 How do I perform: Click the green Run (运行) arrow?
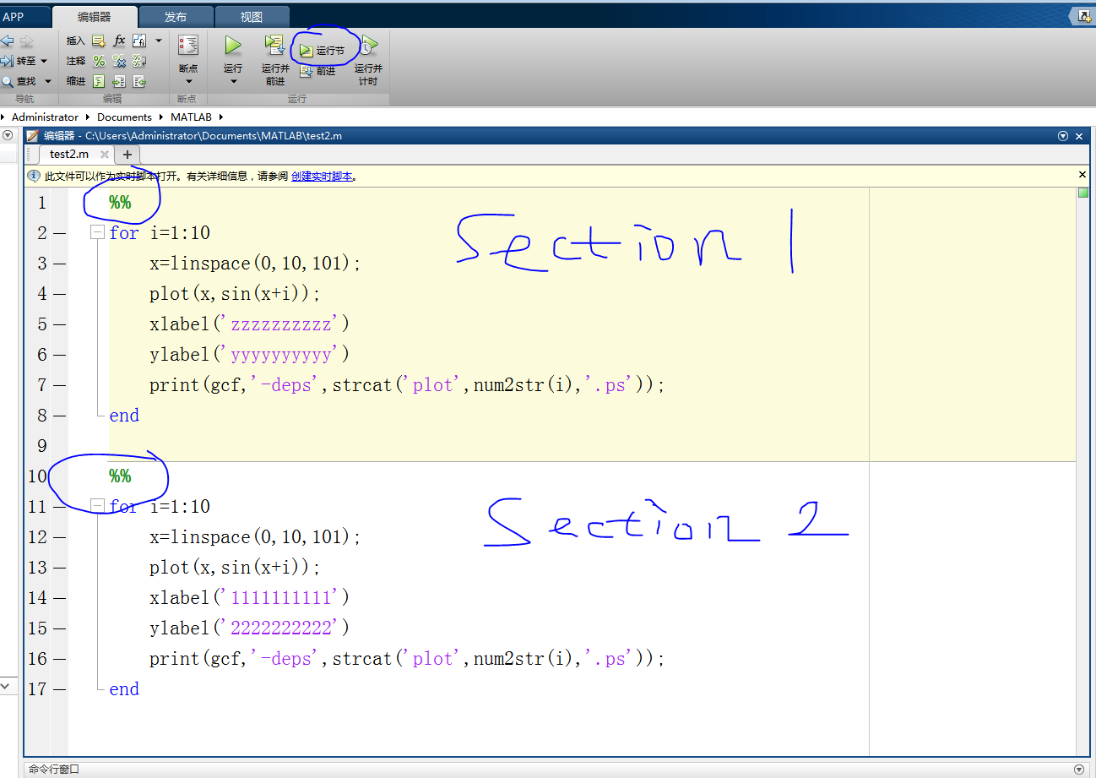233,46
